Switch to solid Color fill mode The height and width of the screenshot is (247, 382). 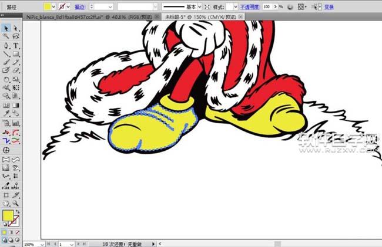point(4,232)
